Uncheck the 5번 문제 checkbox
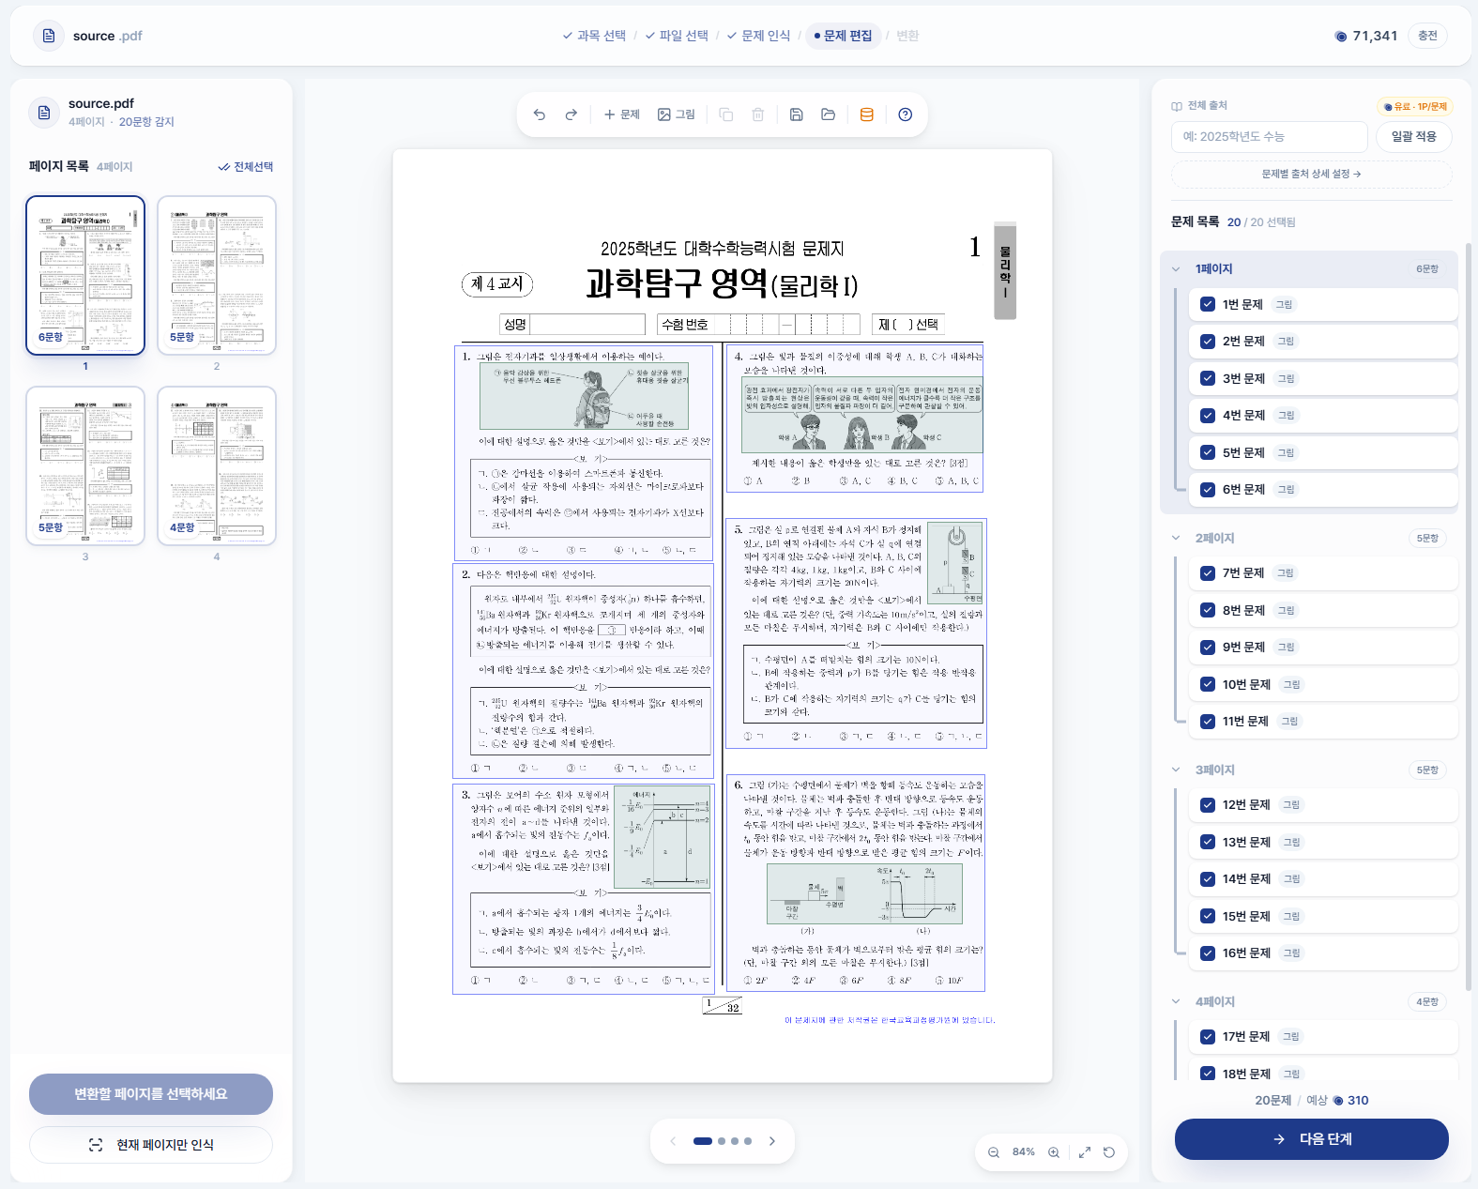The height and width of the screenshot is (1189, 1478). coord(1208,452)
